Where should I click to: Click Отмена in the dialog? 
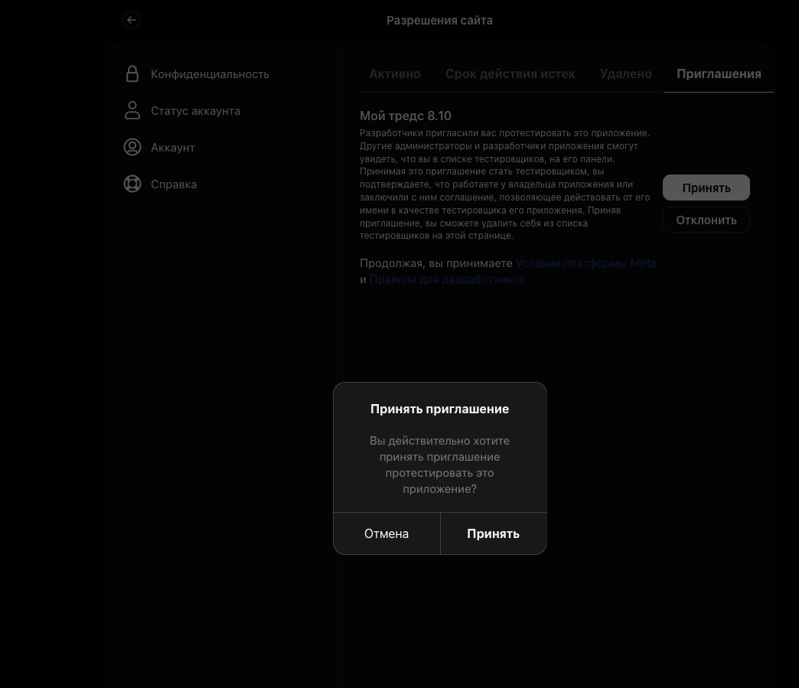[386, 533]
